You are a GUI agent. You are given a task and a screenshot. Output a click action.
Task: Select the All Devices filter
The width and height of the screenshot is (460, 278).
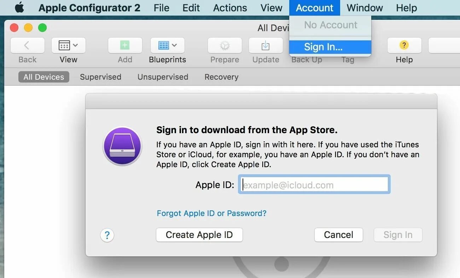coord(44,77)
